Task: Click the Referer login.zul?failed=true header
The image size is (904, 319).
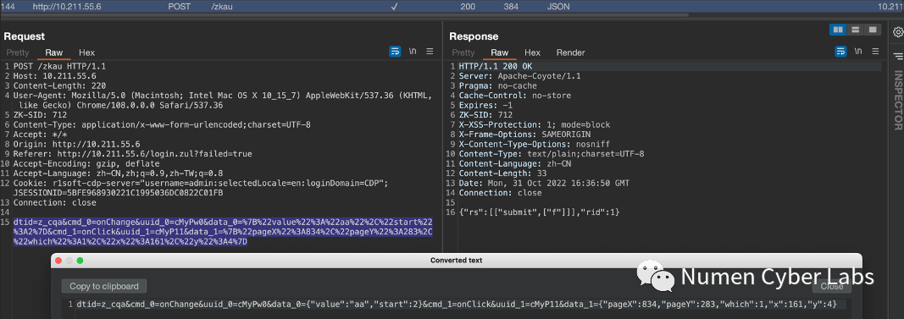Action: 133,154
